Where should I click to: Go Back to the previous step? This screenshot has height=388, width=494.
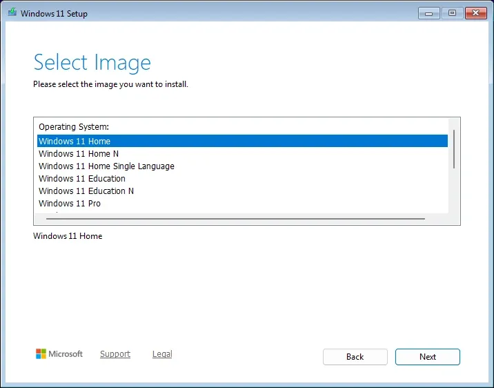point(355,357)
